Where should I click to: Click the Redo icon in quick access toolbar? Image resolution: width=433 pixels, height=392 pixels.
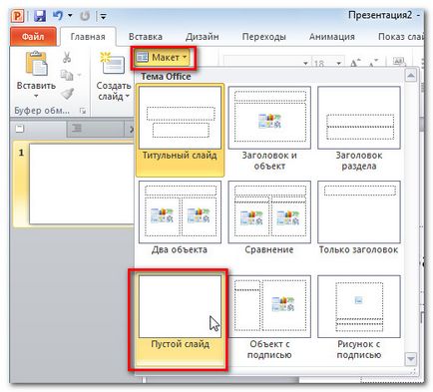coord(85,16)
